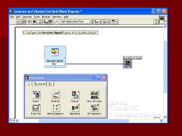Screen dimensions: 182x136
Task: Click the VI icon pane at top right
Action: click(163, 19)
